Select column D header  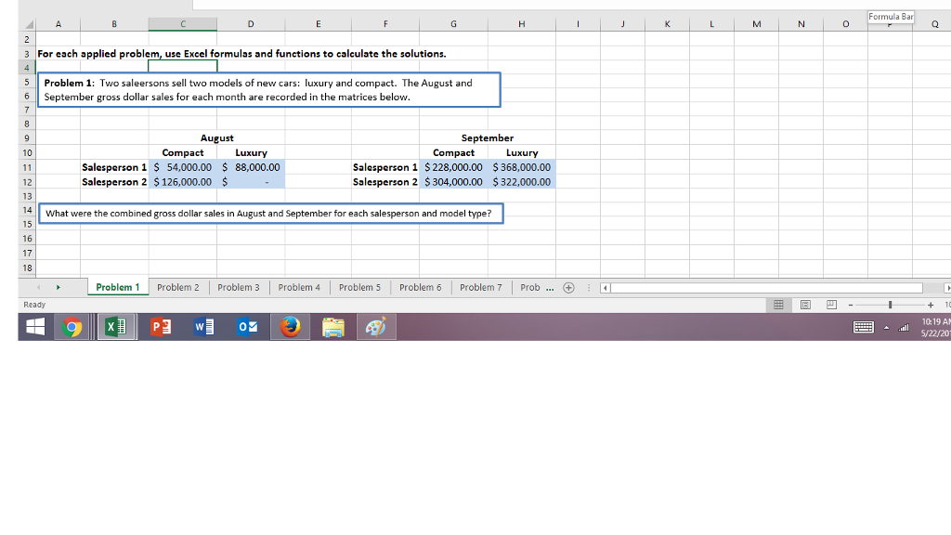[x=251, y=24]
